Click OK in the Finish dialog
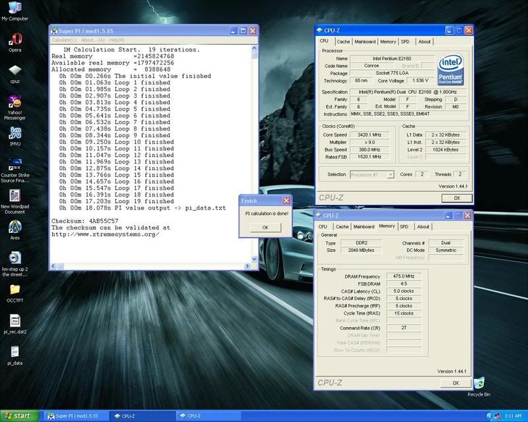 pos(265,227)
